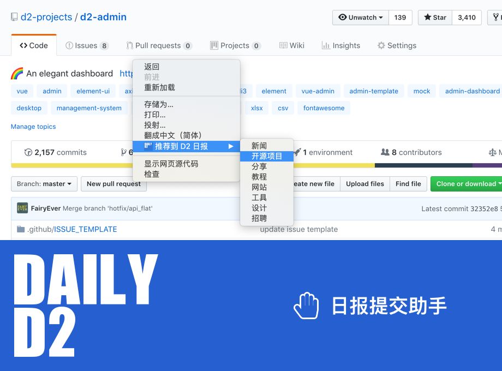Click Upload files button

[x=365, y=184]
